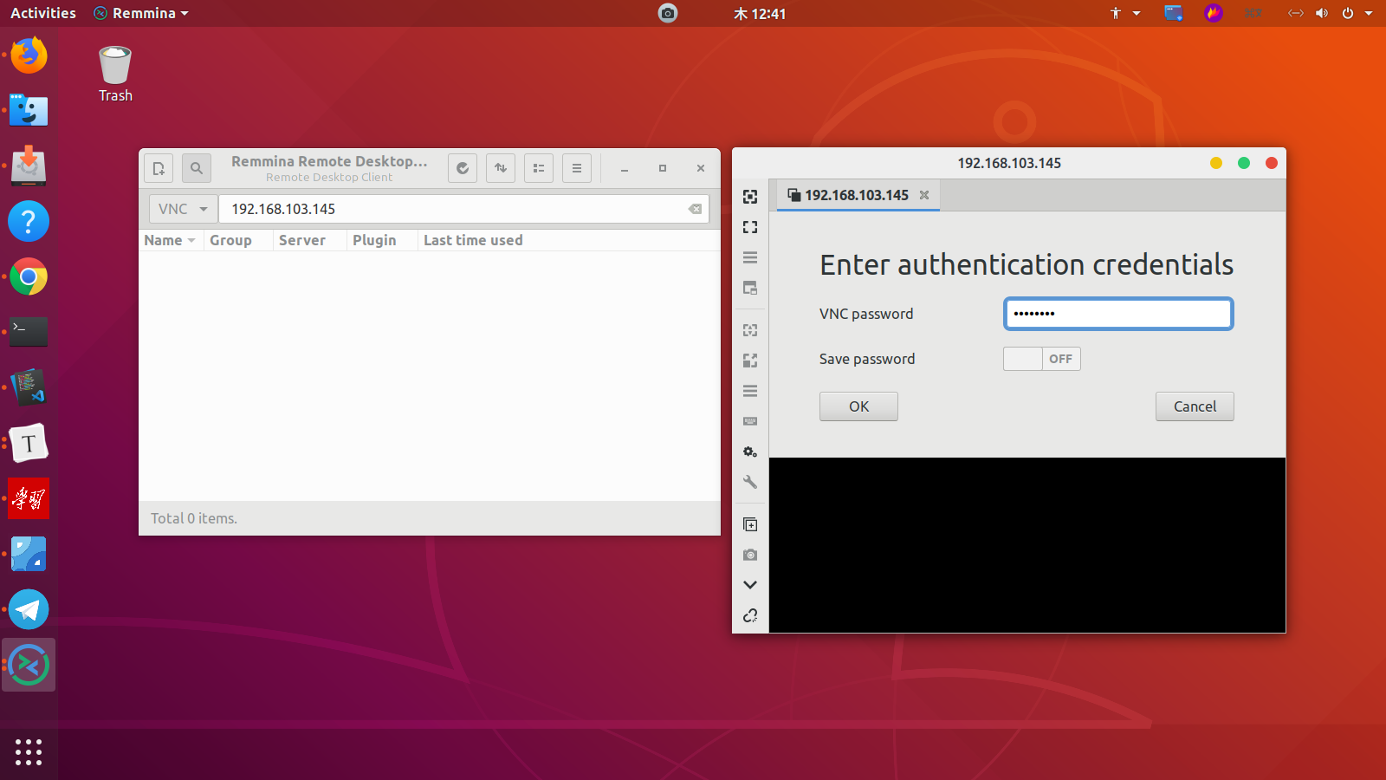1386x780 pixels.
Task: Launch Google Chrome from the dock
Action: [x=29, y=277]
